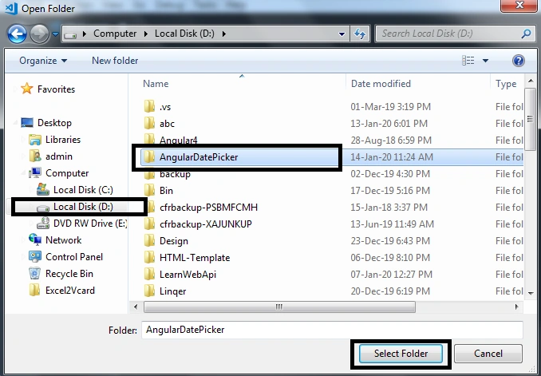Screen dimensions: 541x376
Task: Click the vertical scrollbar thumb in file list
Action: click(x=531, y=119)
